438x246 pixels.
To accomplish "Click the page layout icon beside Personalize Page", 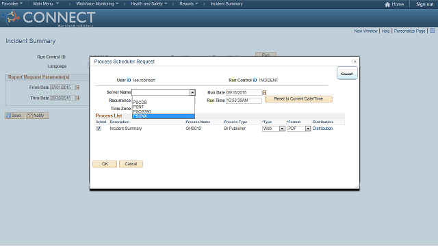I will (x=432, y=31).
